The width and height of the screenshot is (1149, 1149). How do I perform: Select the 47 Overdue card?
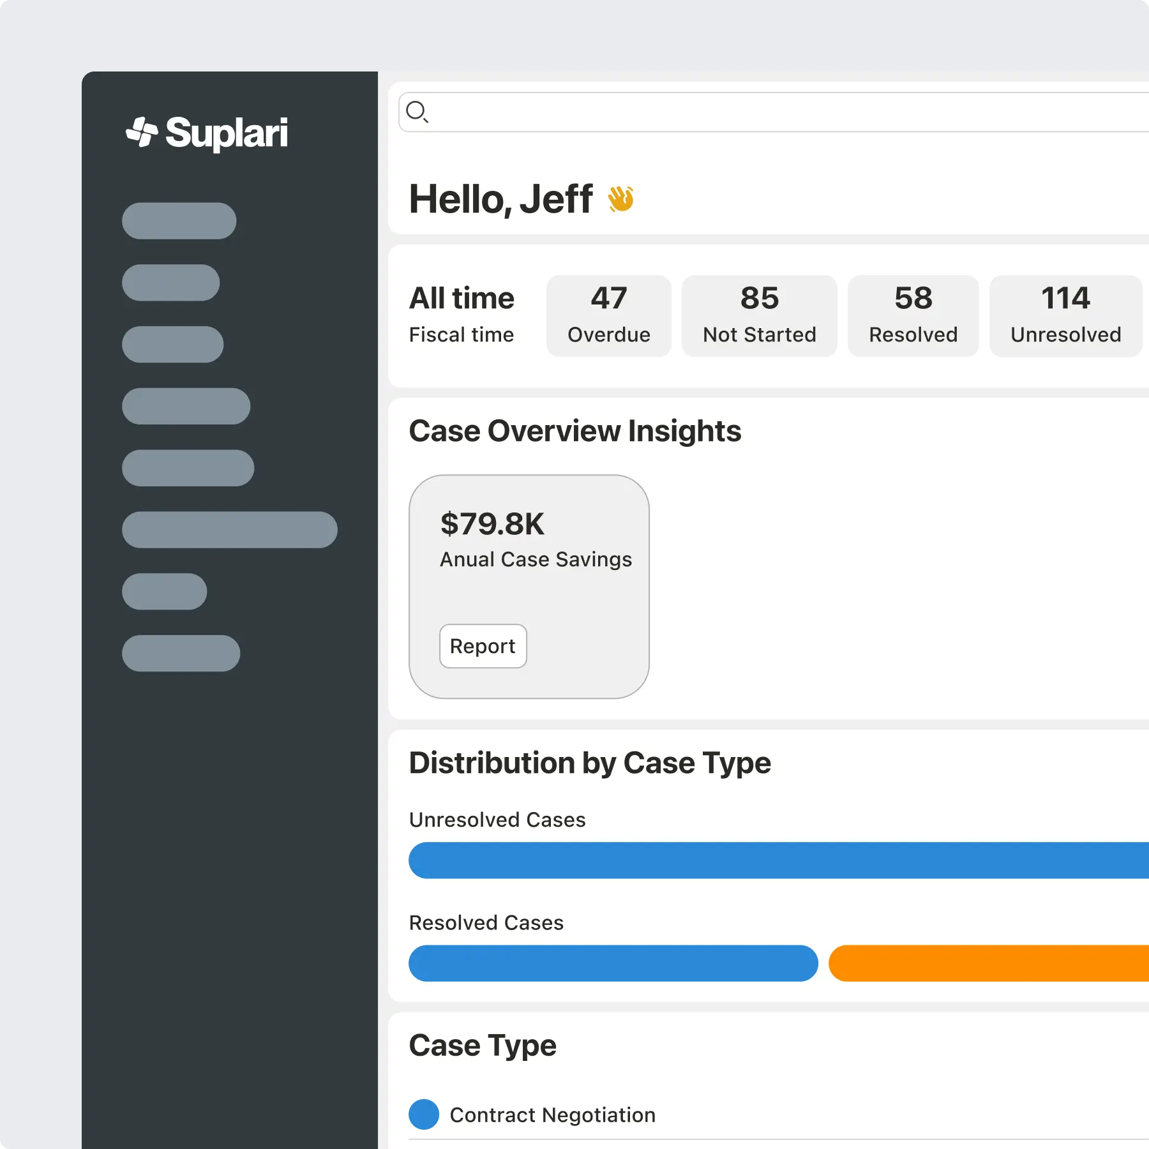[x=608, y=316]
